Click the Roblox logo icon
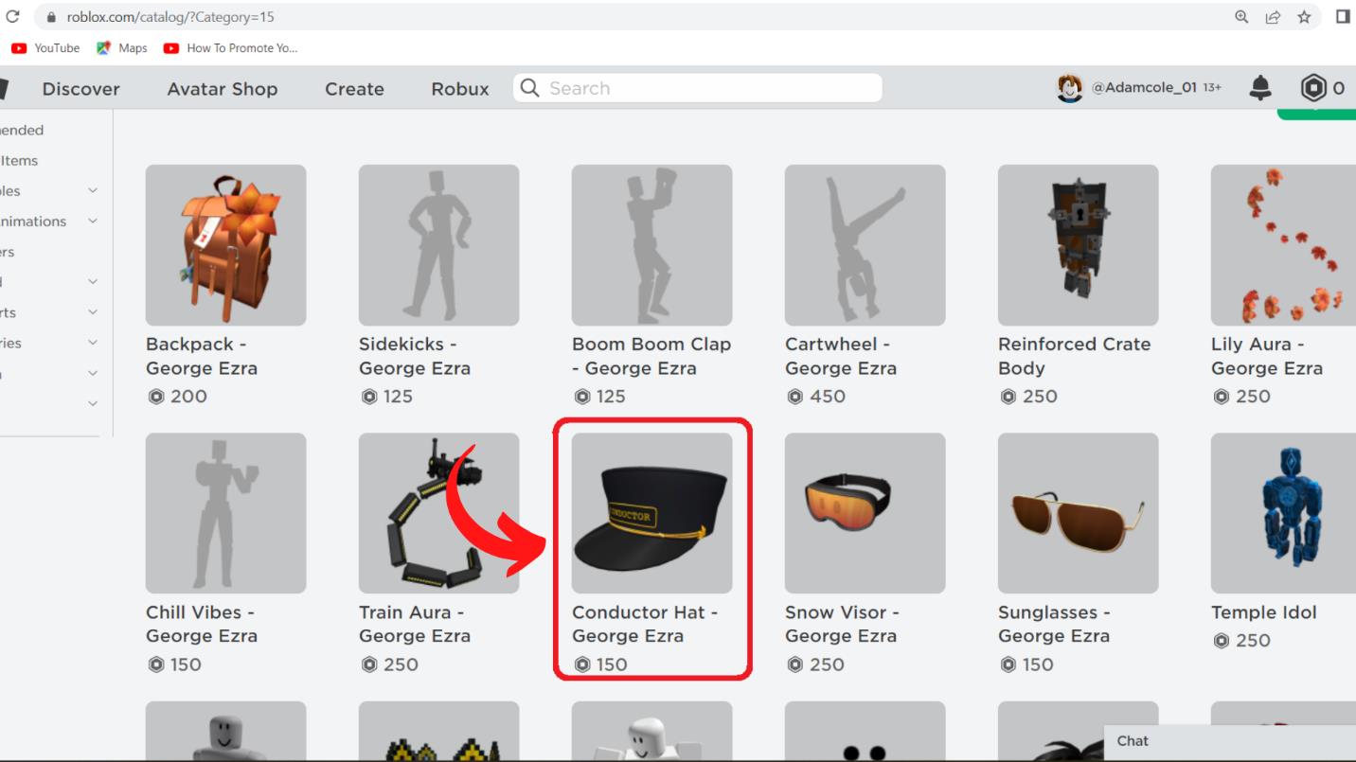 coord(5,89)
